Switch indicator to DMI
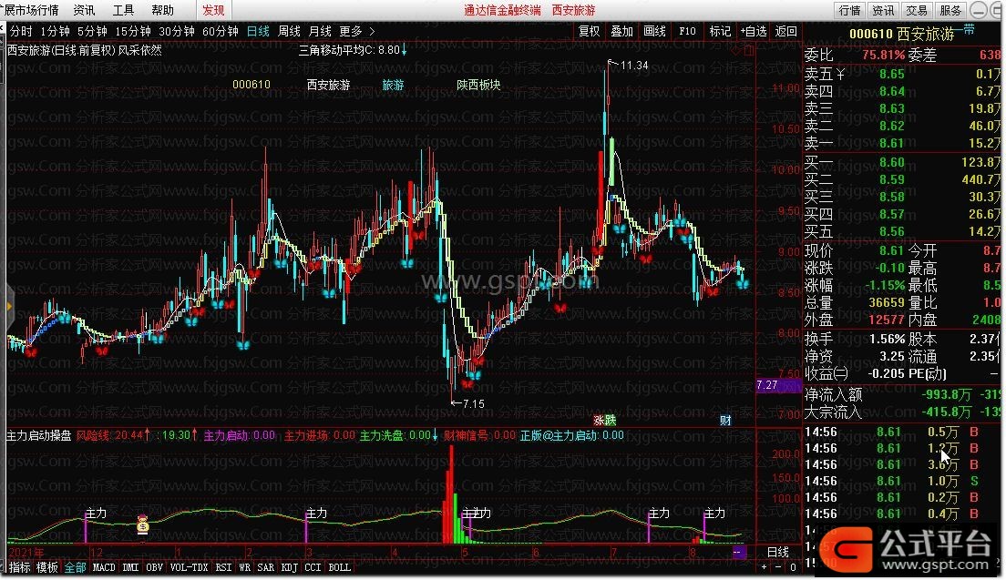The width and height of the screenshot is (1006, 580). [x=131, y=567]
